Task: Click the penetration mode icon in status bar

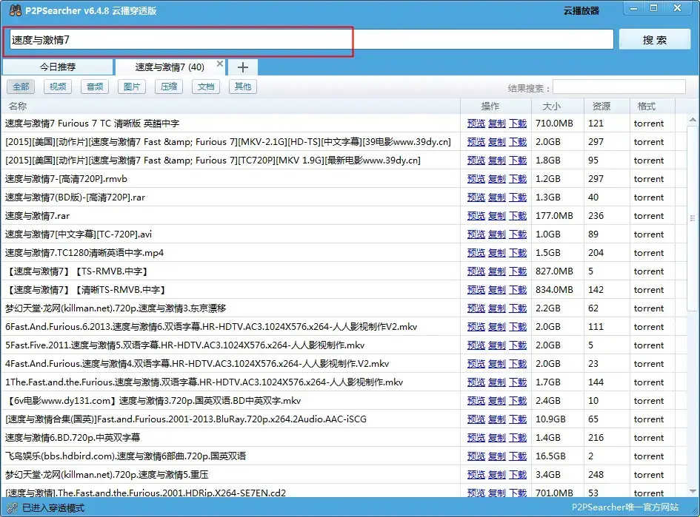Action: (12, 507)
